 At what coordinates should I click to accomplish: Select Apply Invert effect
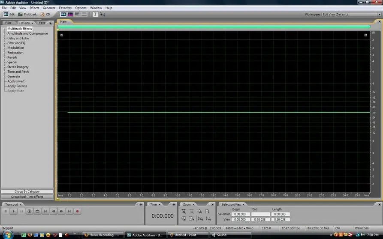coord(16,81)
